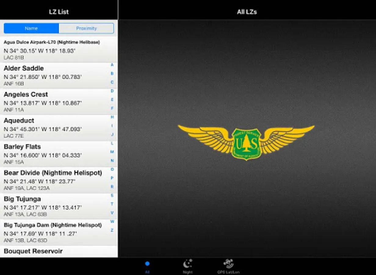
Task: Jump to index letter N
Action: pos(112,160)
